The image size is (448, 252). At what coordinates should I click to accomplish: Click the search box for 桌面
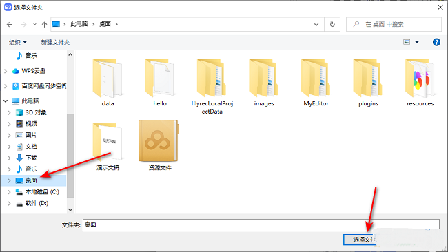pos(394,25)
